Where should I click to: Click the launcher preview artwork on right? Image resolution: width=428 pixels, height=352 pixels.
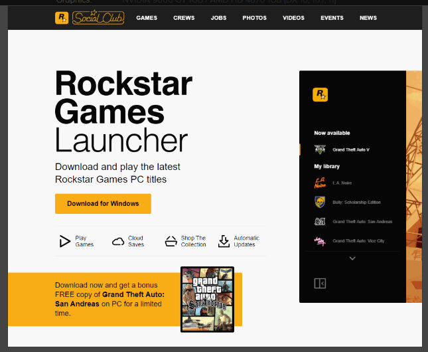(x=414, y=187)
